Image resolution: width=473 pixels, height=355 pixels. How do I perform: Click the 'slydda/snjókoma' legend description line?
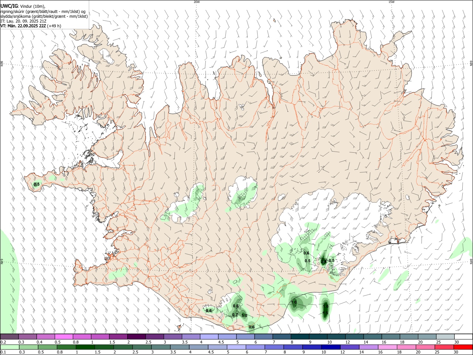pos(44,16)
